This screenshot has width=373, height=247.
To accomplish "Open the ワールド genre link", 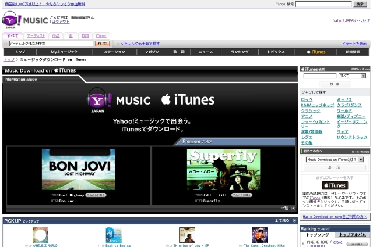I will pyautogui.click(x=344, y=111).
